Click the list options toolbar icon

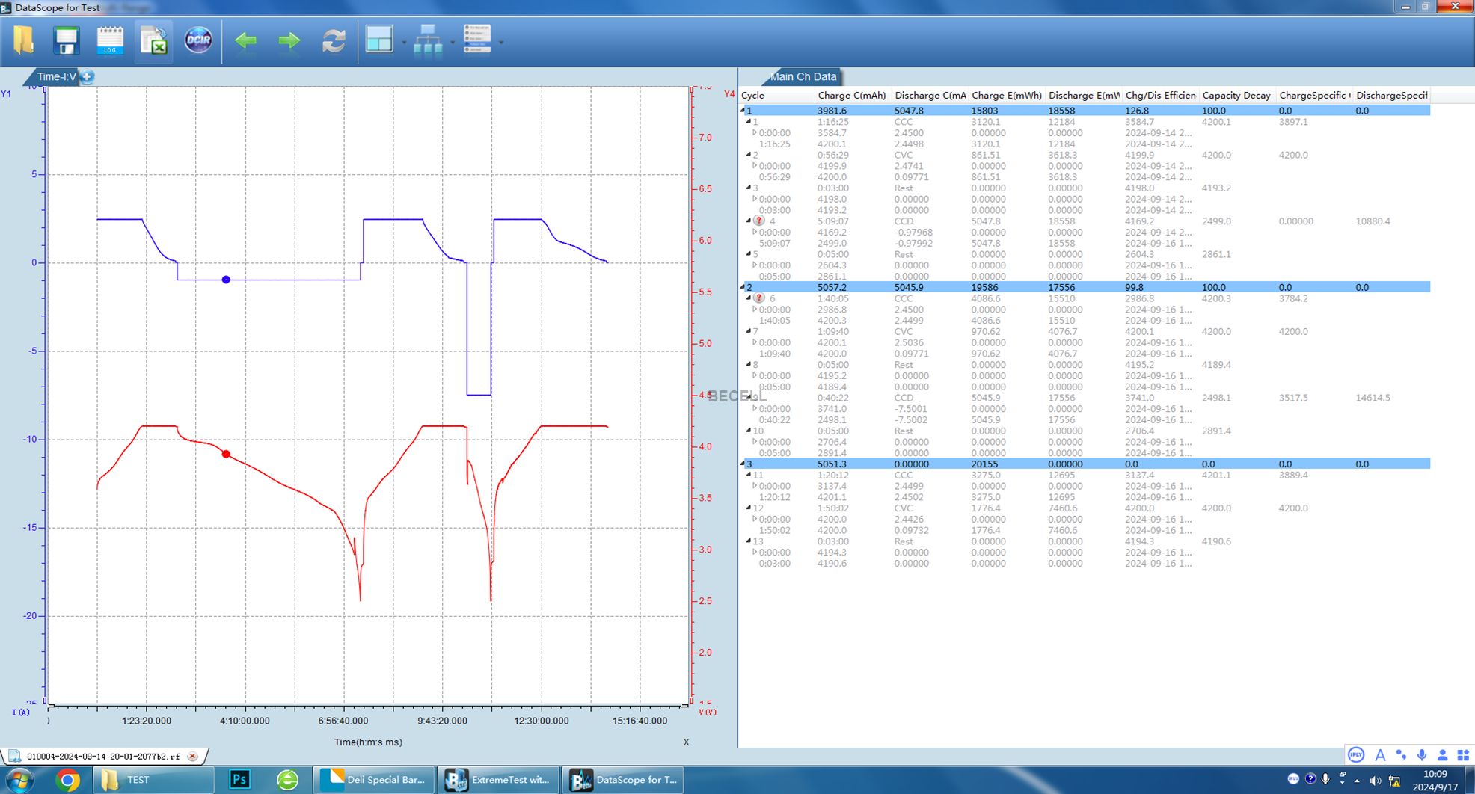tap(477, 39)
